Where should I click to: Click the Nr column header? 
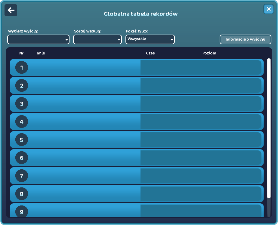tap(21, 53)
